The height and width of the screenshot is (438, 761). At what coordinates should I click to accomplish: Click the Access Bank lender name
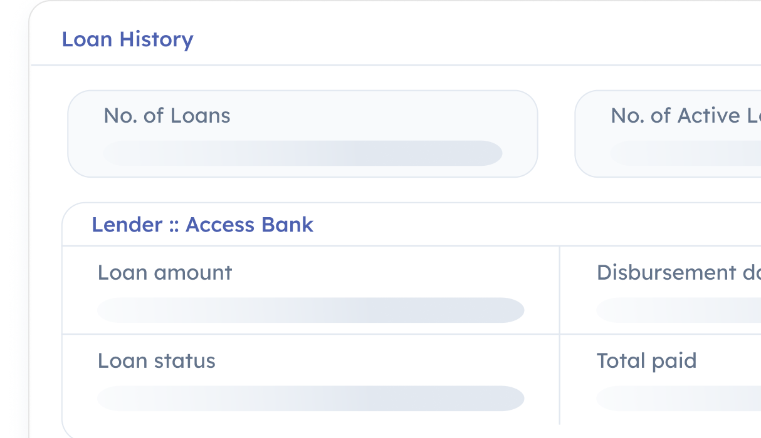pyautogui.click(x=249, y=225)
